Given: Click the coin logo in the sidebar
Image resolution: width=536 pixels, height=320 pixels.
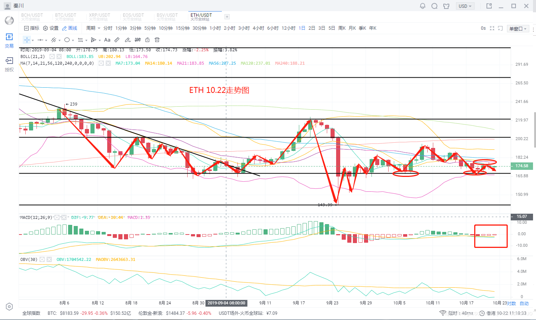Looking at the screenshot, I should pos(9,20).
